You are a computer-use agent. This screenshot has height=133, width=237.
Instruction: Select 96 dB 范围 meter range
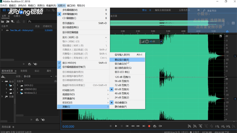(127, 81)
